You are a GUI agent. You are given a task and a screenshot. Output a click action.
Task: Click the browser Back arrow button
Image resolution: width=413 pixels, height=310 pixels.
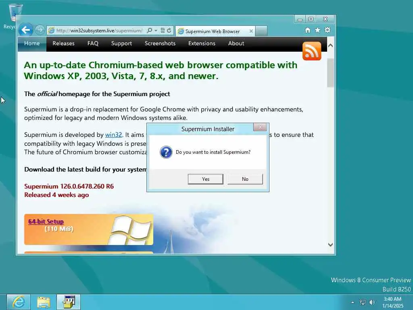(x=26, y=30)
